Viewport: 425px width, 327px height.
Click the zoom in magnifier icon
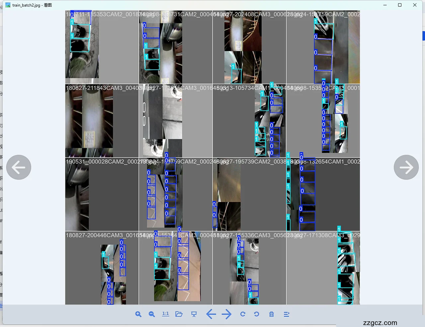click(138, 314)
